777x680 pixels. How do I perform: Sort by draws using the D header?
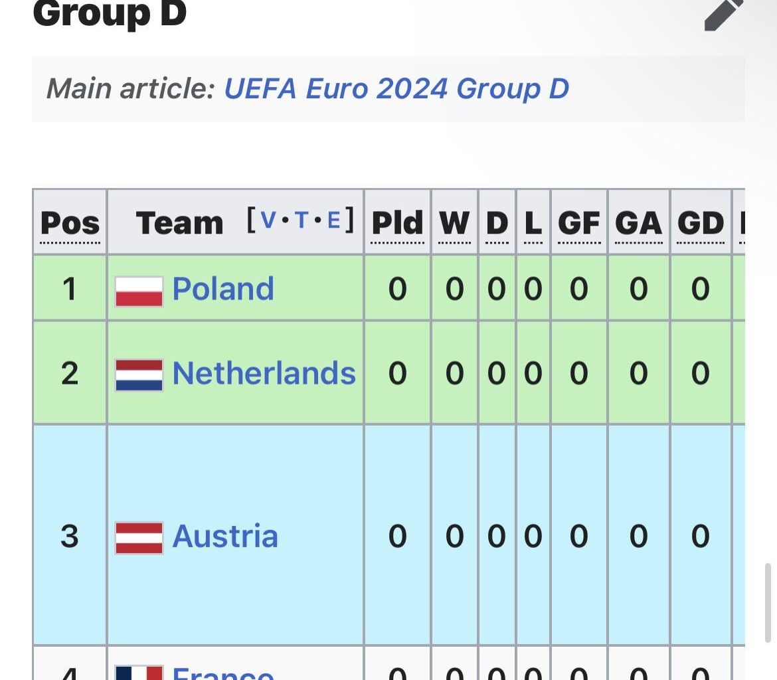tap(496, 222)
